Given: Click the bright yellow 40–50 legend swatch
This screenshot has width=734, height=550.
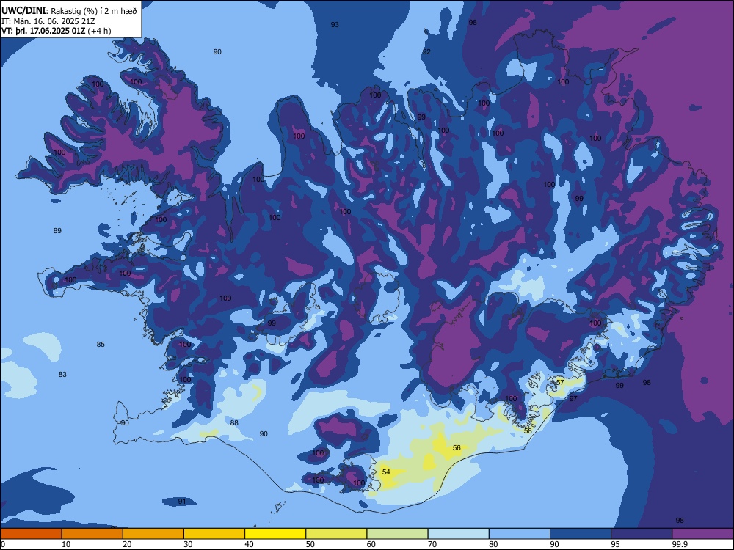Looking at the screenshot, I should 275,534.
